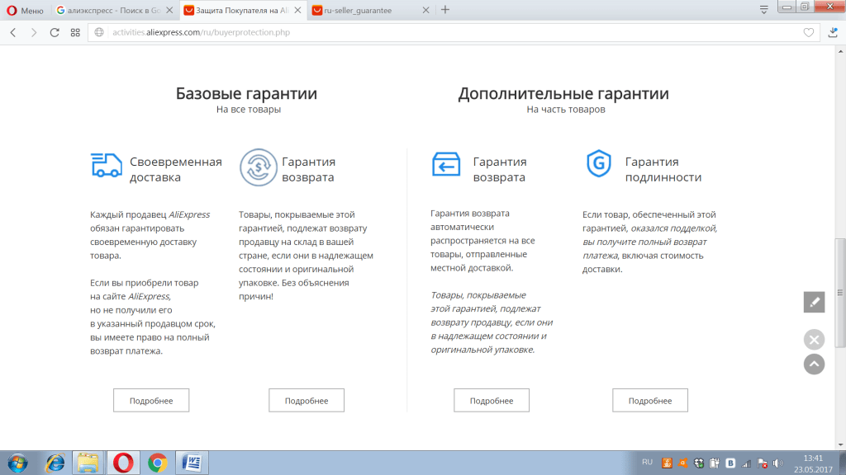Open the network signal tray icon
The image size is (846, 475).
click(746, 463)
